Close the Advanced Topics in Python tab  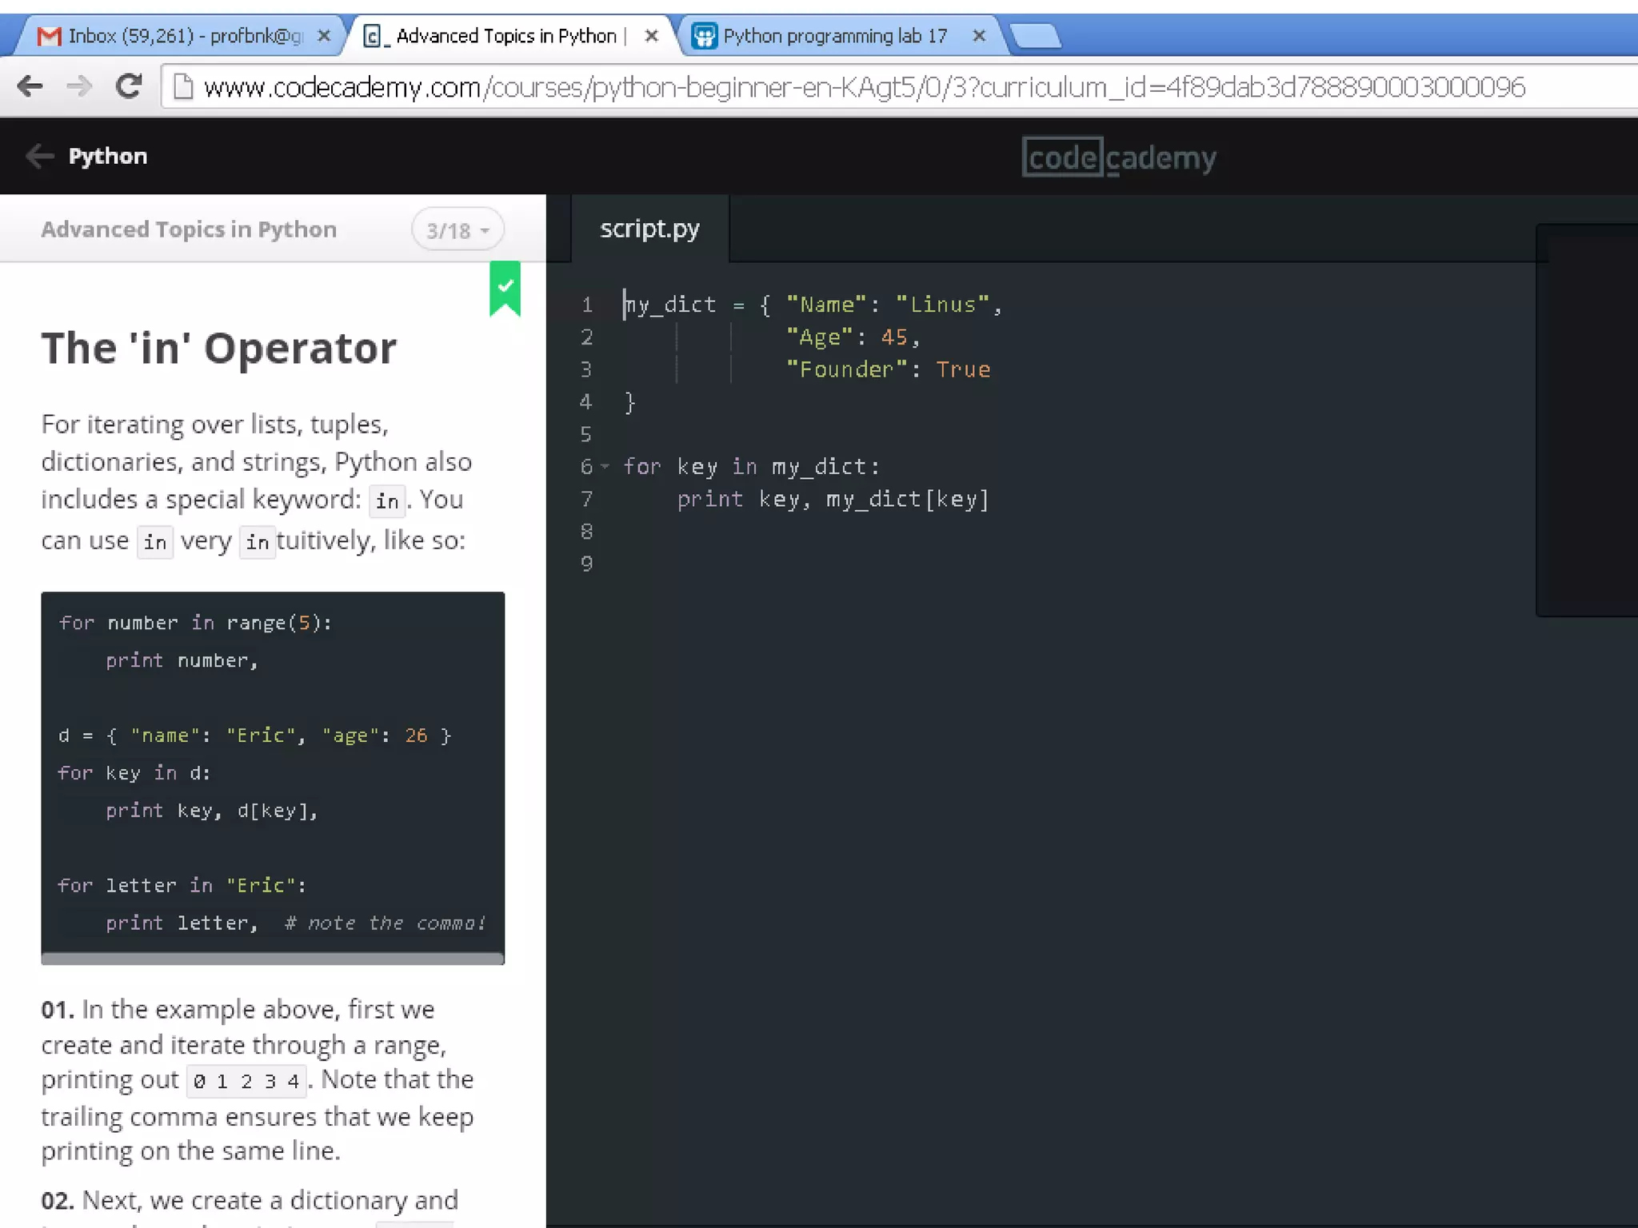coord(652,36)
